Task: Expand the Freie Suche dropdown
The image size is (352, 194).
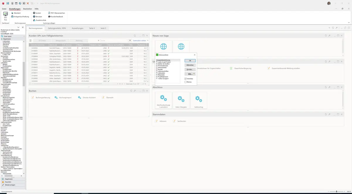Action: 23,36
